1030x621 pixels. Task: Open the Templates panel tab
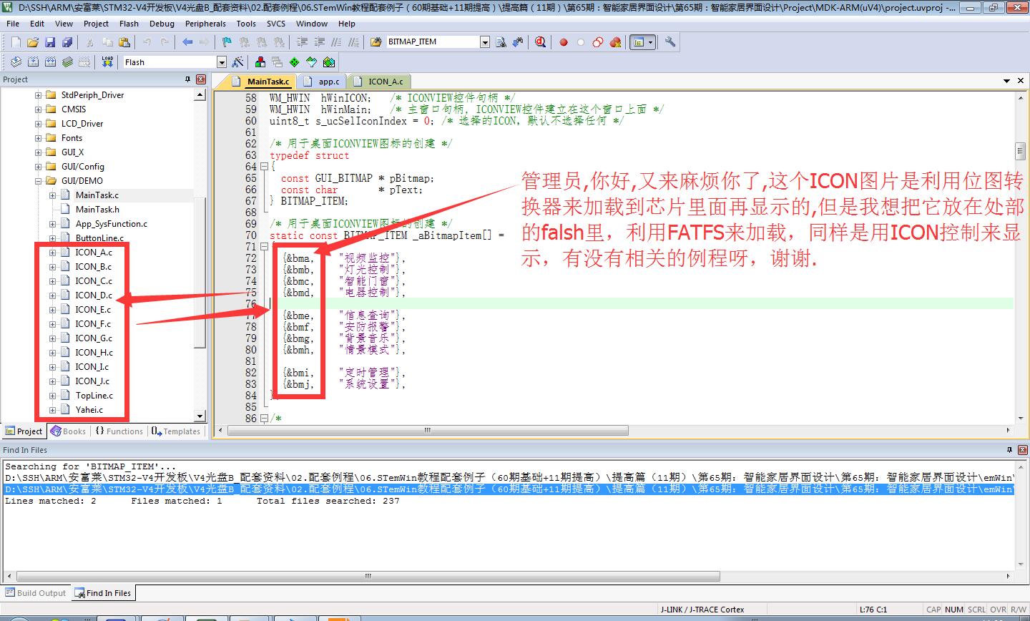(176, 431)
